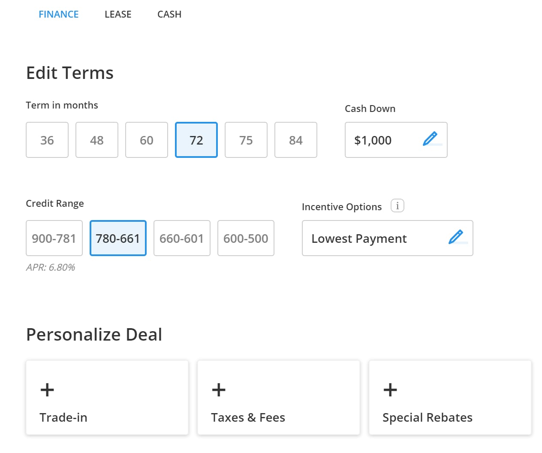Select the 36 month term
Screen dimensions: 542x453
tap(47, 140)
